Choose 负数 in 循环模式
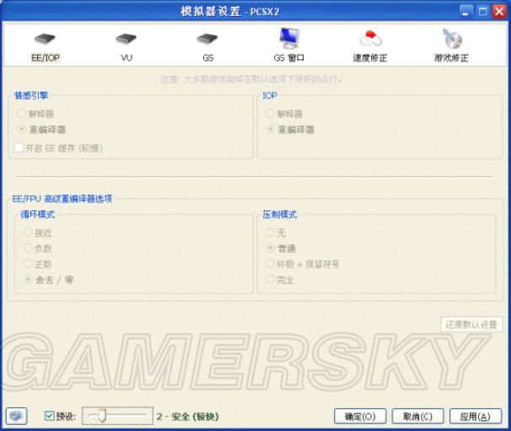Screen dimensions: 511x431 point(38,248)
